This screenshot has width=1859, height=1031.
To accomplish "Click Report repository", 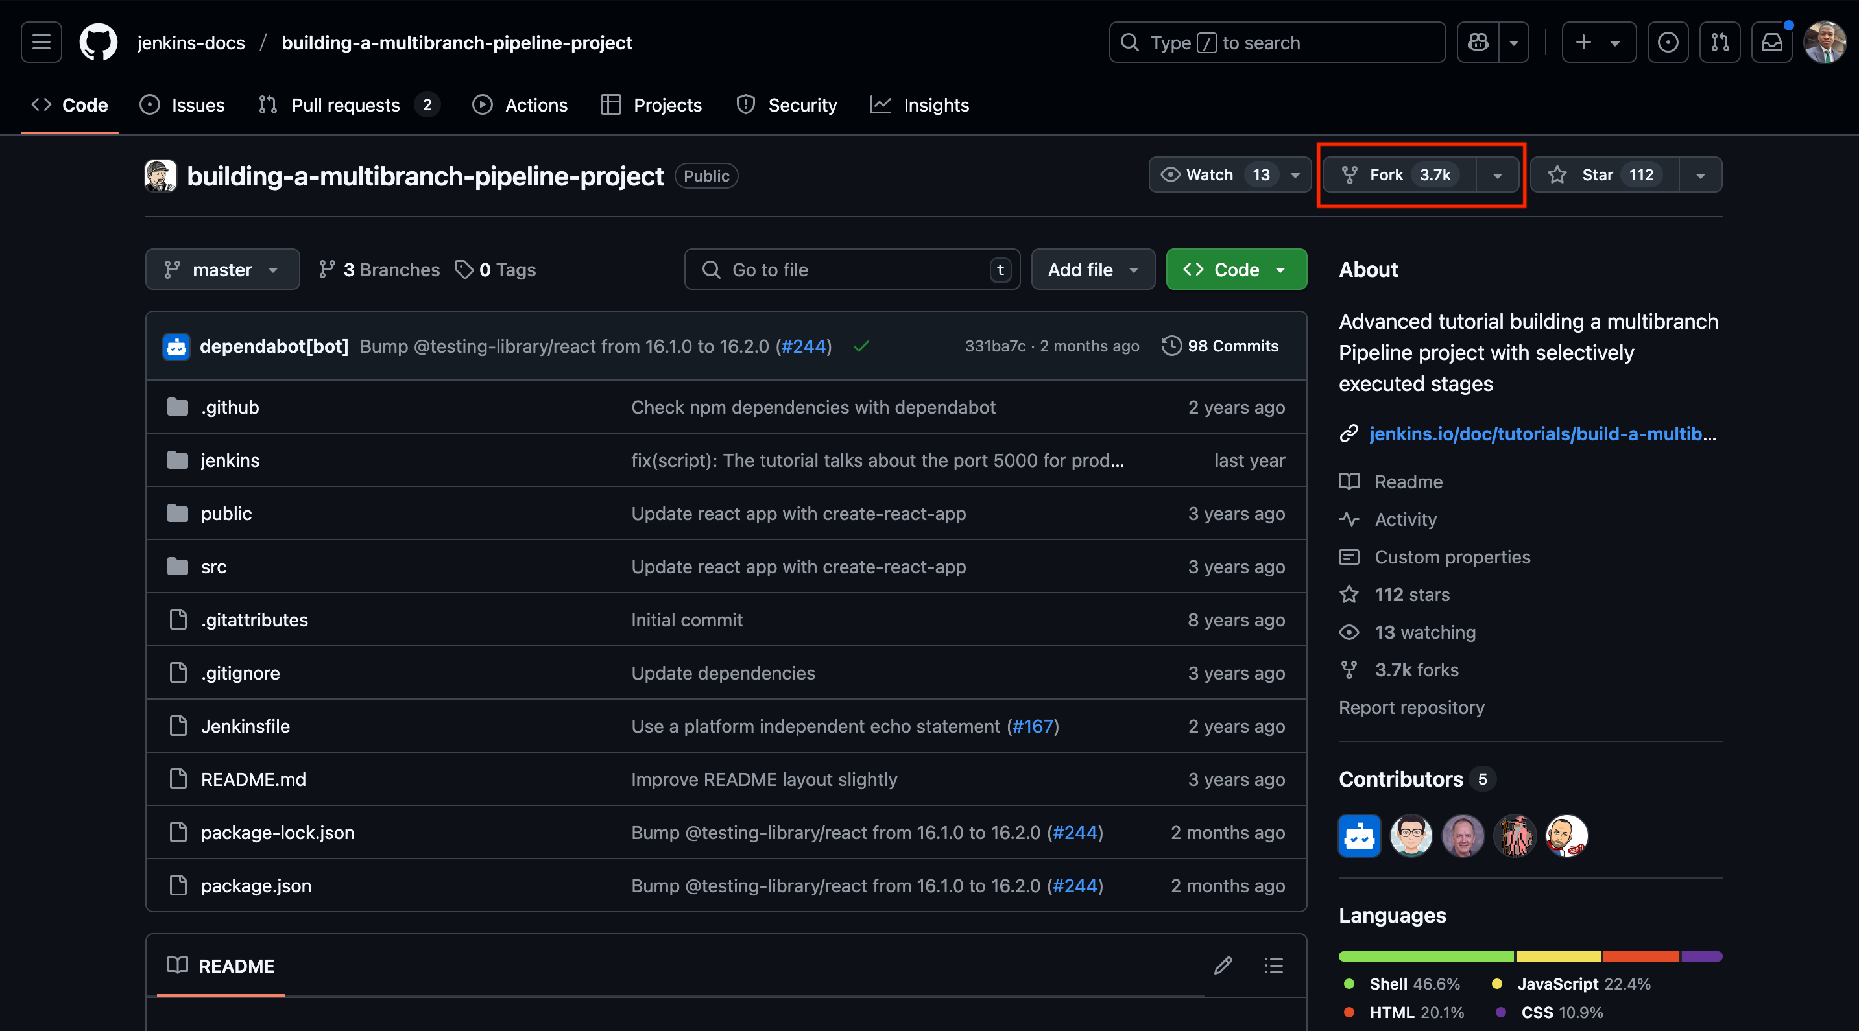I will (x=1411, y=707).
